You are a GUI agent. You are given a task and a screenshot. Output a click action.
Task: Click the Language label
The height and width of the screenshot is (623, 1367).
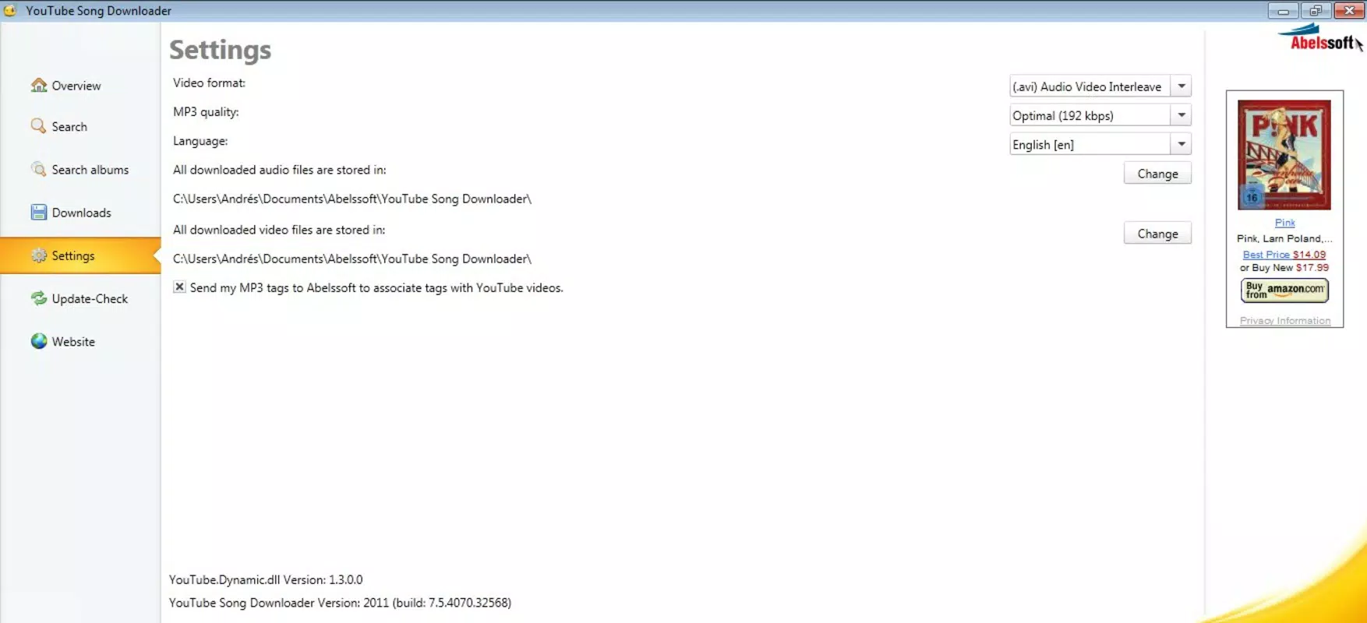[200, 141]
